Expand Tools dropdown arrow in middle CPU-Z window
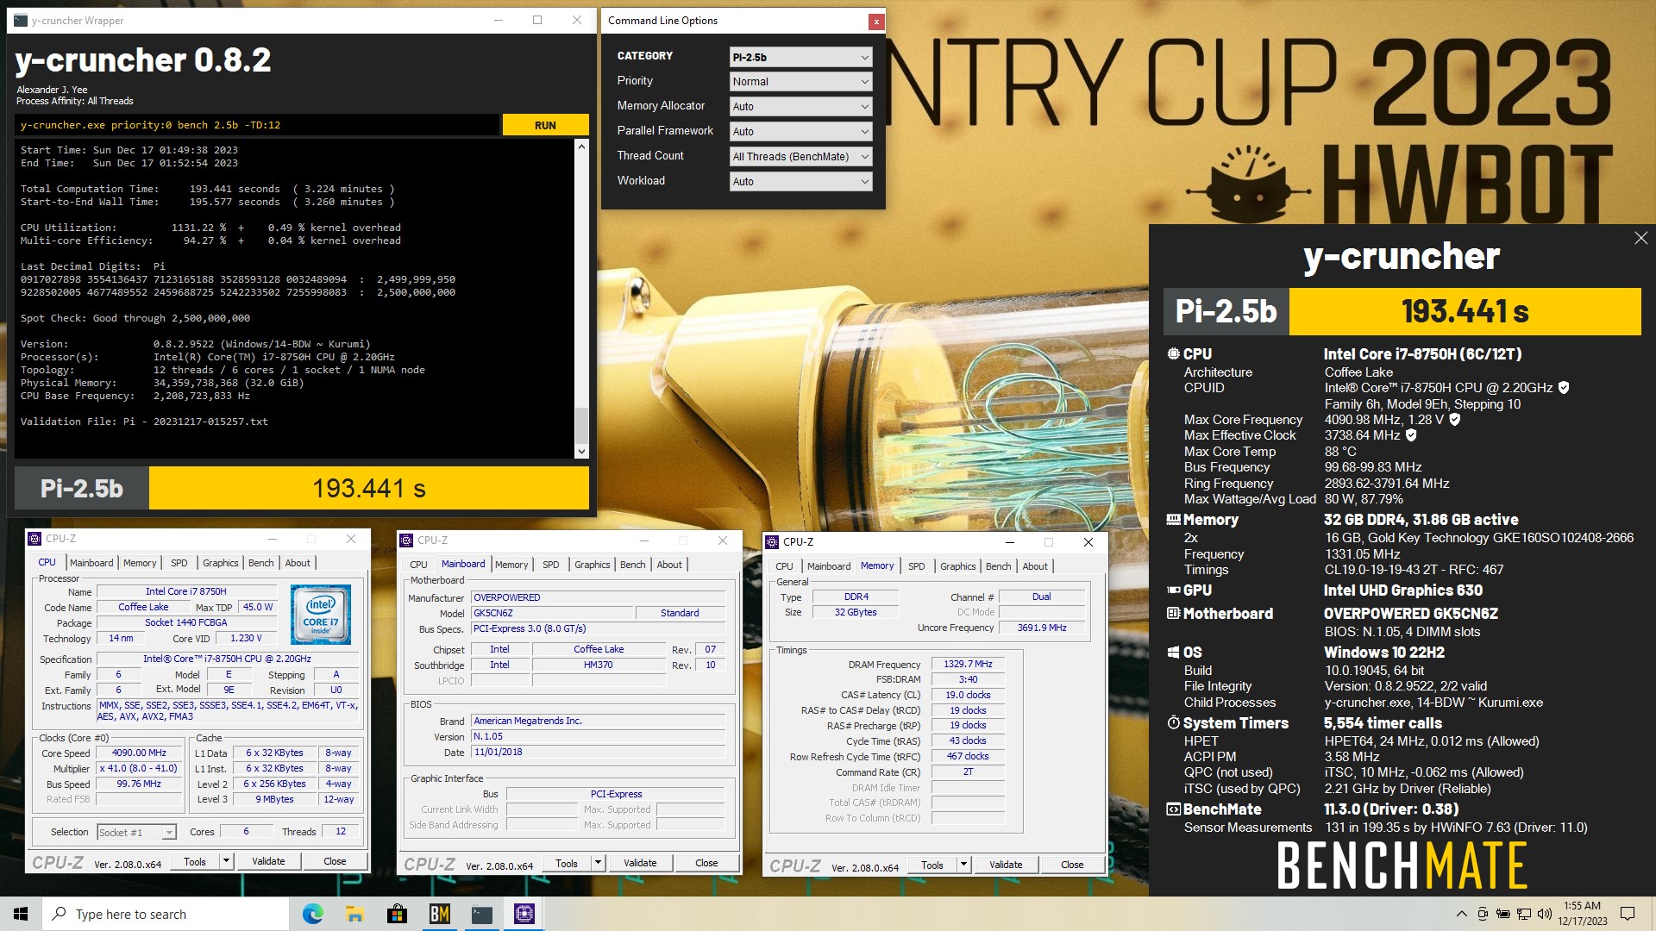The width and height of the screenshot is (1656, 931). click(x=598, y=863)
